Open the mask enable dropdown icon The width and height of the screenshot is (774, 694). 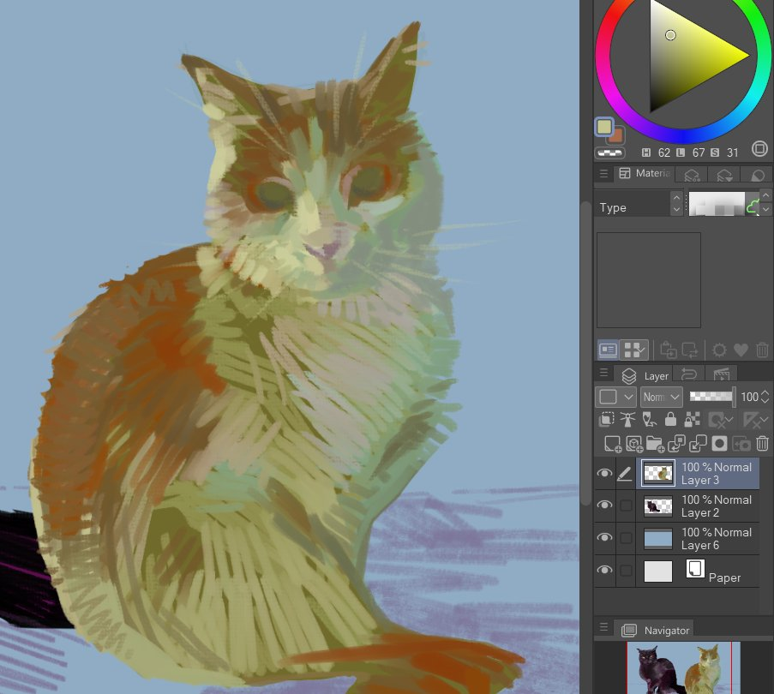[720, 420]
